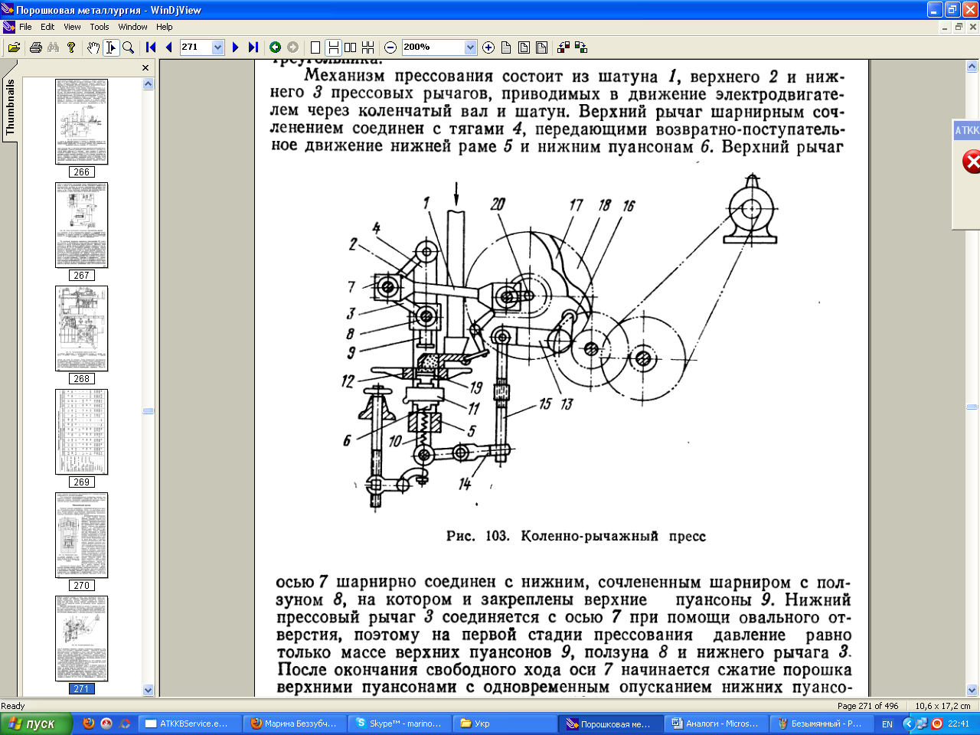This screenshot has width=980, height=735.
Task: Select page 269 thumbnail
Action: (x=81, y=432)
